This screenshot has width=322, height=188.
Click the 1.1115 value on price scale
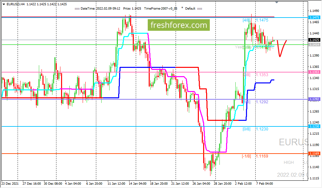point(314,178)
